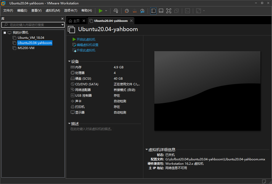Collapse the 设备 section
272x184 pixels.
69,61
